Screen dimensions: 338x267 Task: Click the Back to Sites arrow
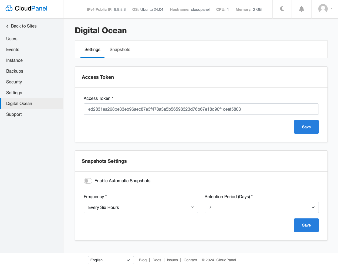tap(8, 26)
